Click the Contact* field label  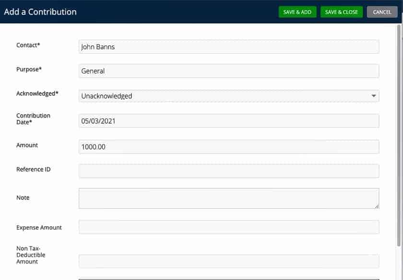(x=28, y=45)
